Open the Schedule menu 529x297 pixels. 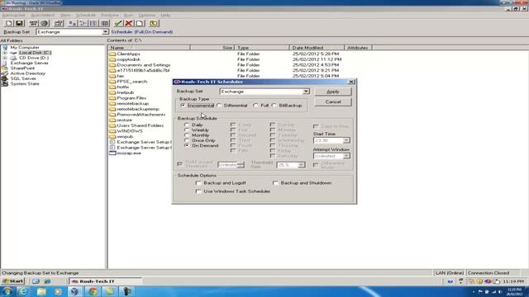pyautogui.click(x=86, y=15)
